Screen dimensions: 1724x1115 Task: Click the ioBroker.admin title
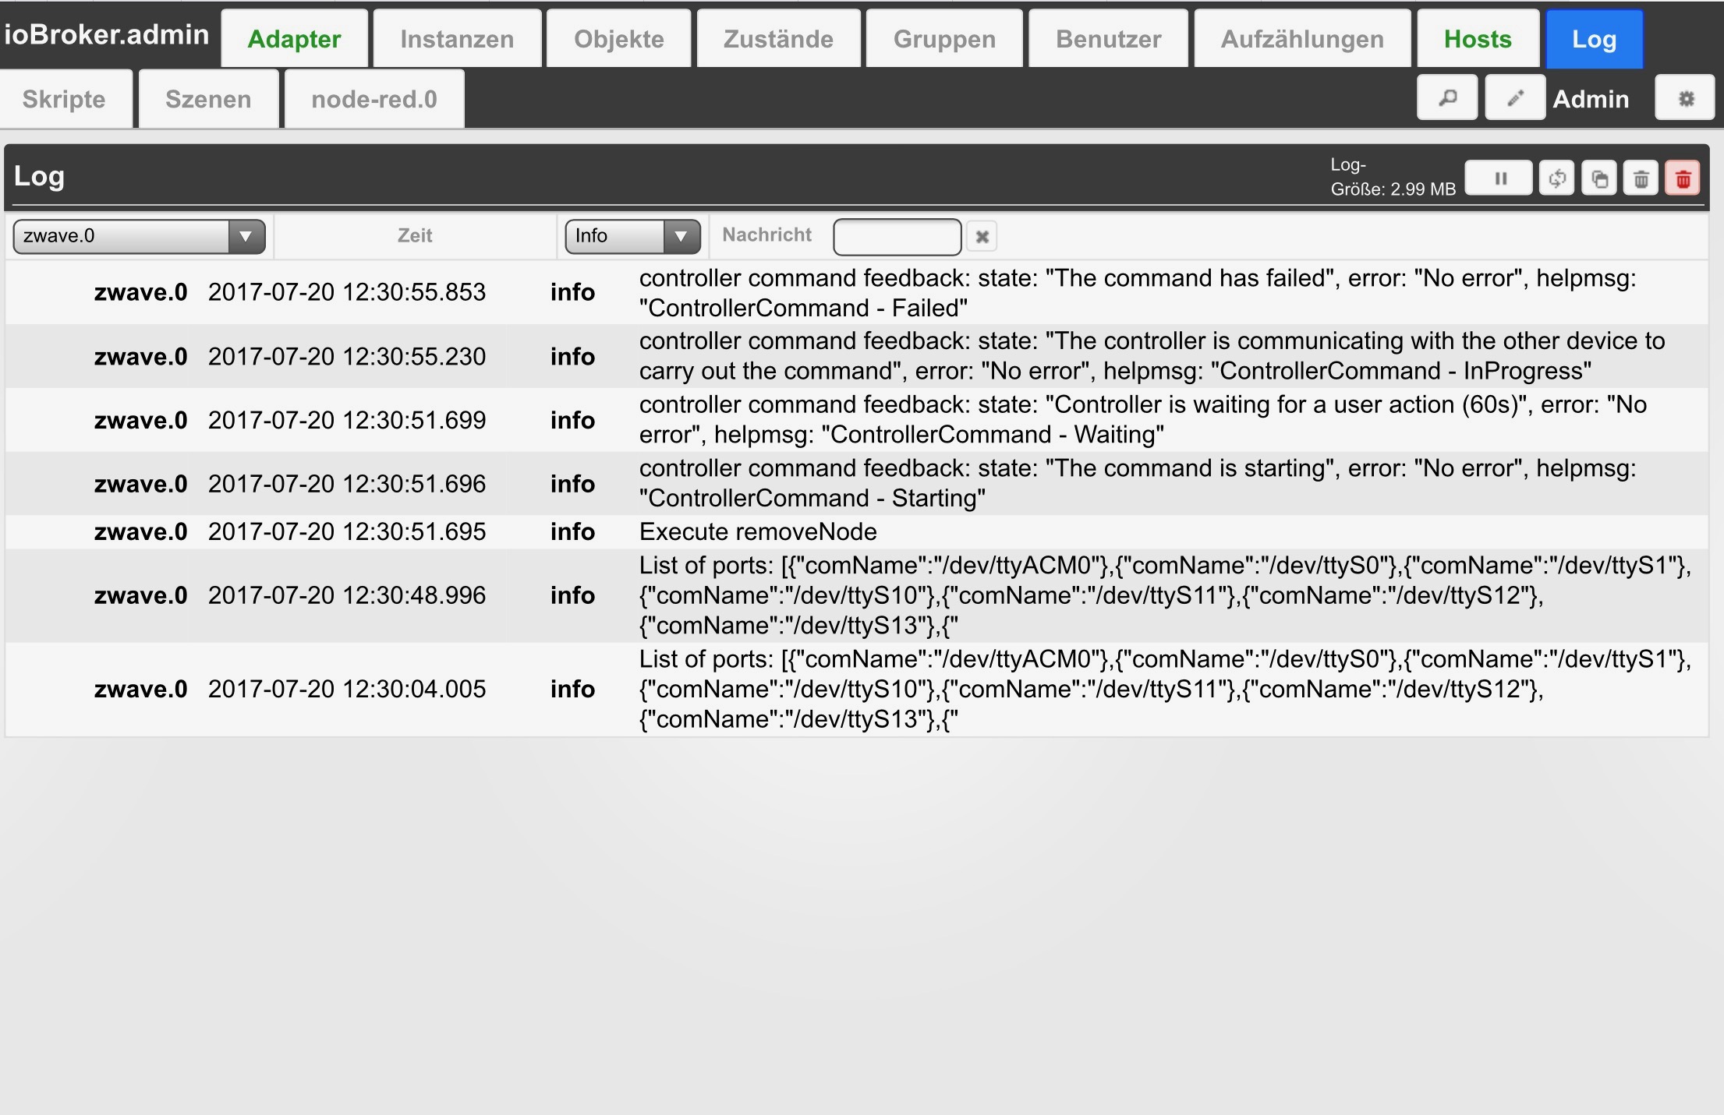107,35
